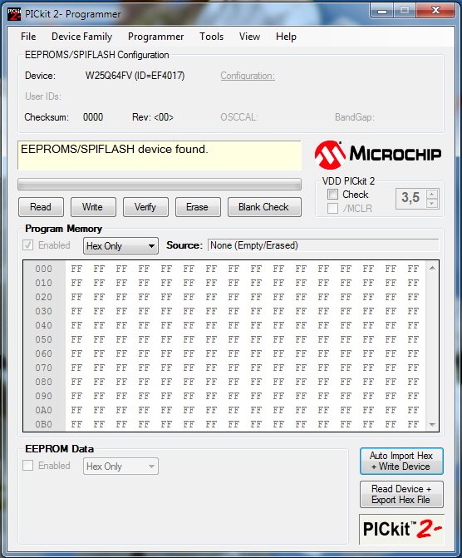This screenshot has height=558, width=462.
Task: Toggle EEPROM Data Enabled checkbox
Action: pos(27,466)
